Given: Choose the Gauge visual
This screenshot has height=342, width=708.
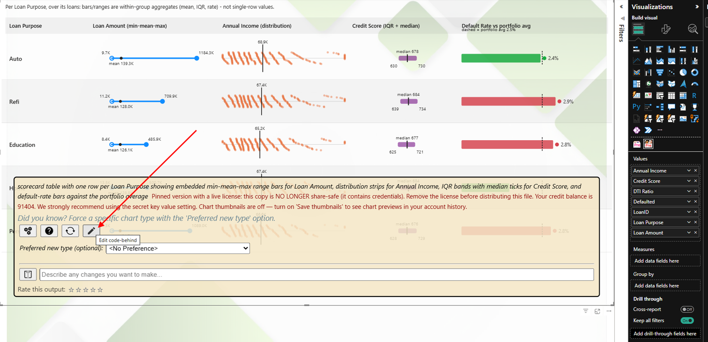Looking at the screenshot, I should [695, 84].
